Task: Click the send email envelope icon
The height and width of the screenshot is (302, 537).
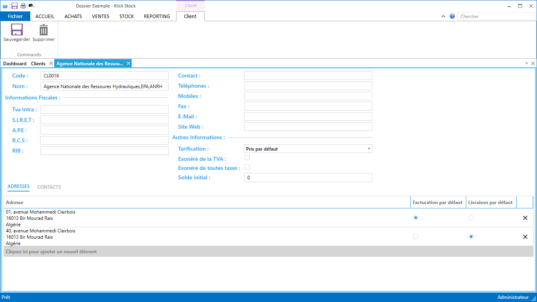Action: tap(32, 6)
